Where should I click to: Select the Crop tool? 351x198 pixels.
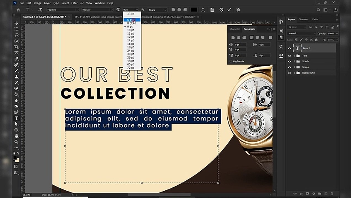pos(16,47)
